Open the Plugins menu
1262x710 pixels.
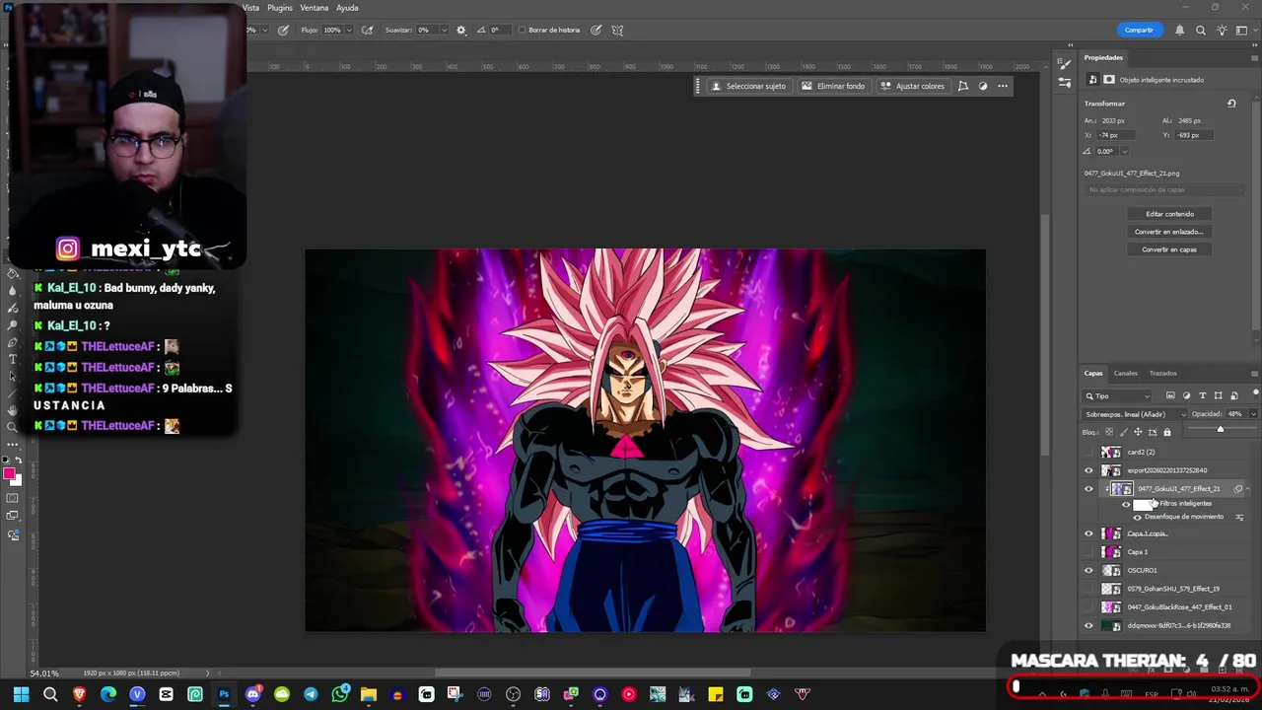(280, 8)
